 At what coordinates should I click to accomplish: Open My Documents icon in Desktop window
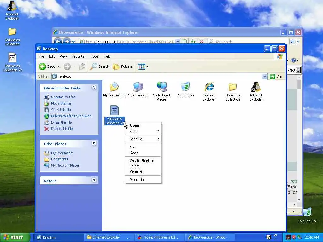click(x=114, y=89)
